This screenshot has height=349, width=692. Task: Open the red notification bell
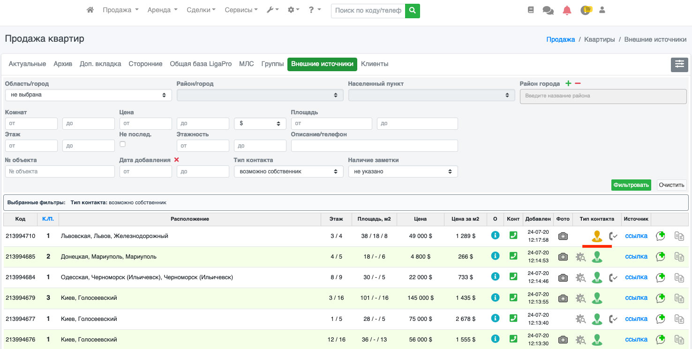tap(567, 10)
